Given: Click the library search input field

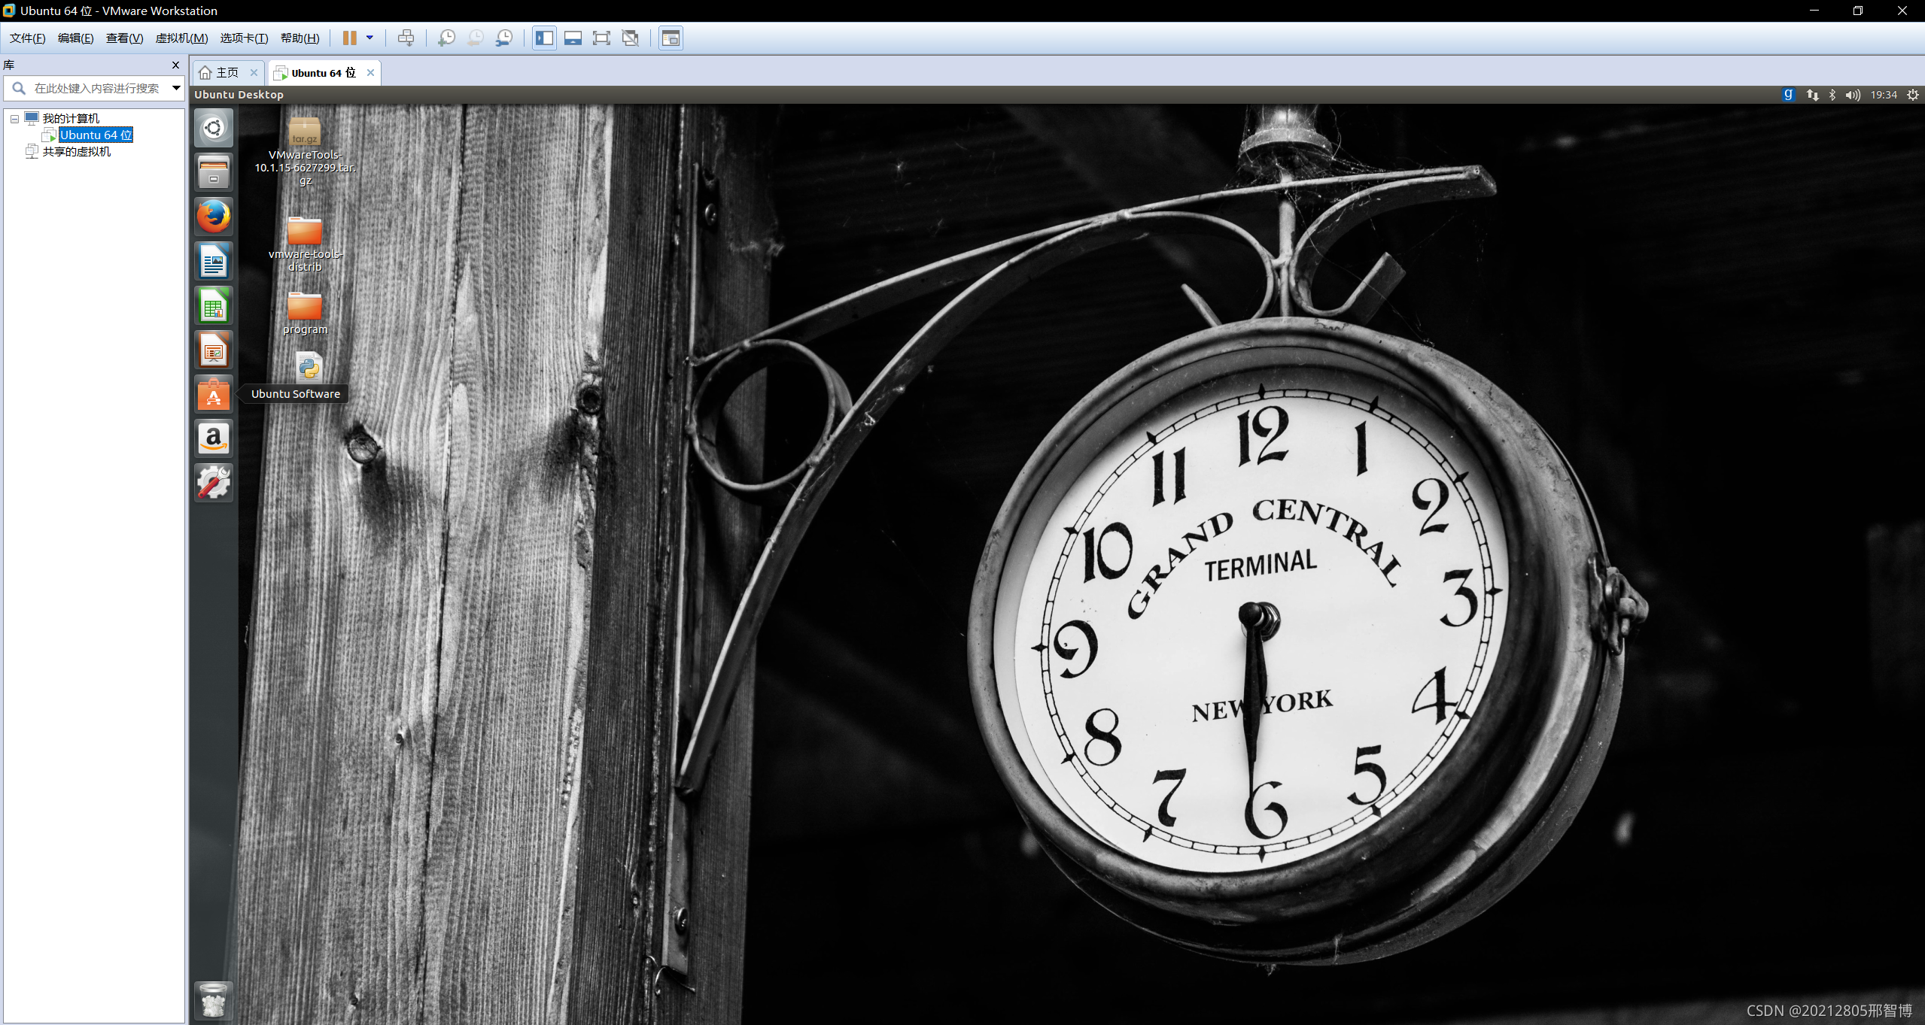Looking at the screenshot, I should (96, 88).
